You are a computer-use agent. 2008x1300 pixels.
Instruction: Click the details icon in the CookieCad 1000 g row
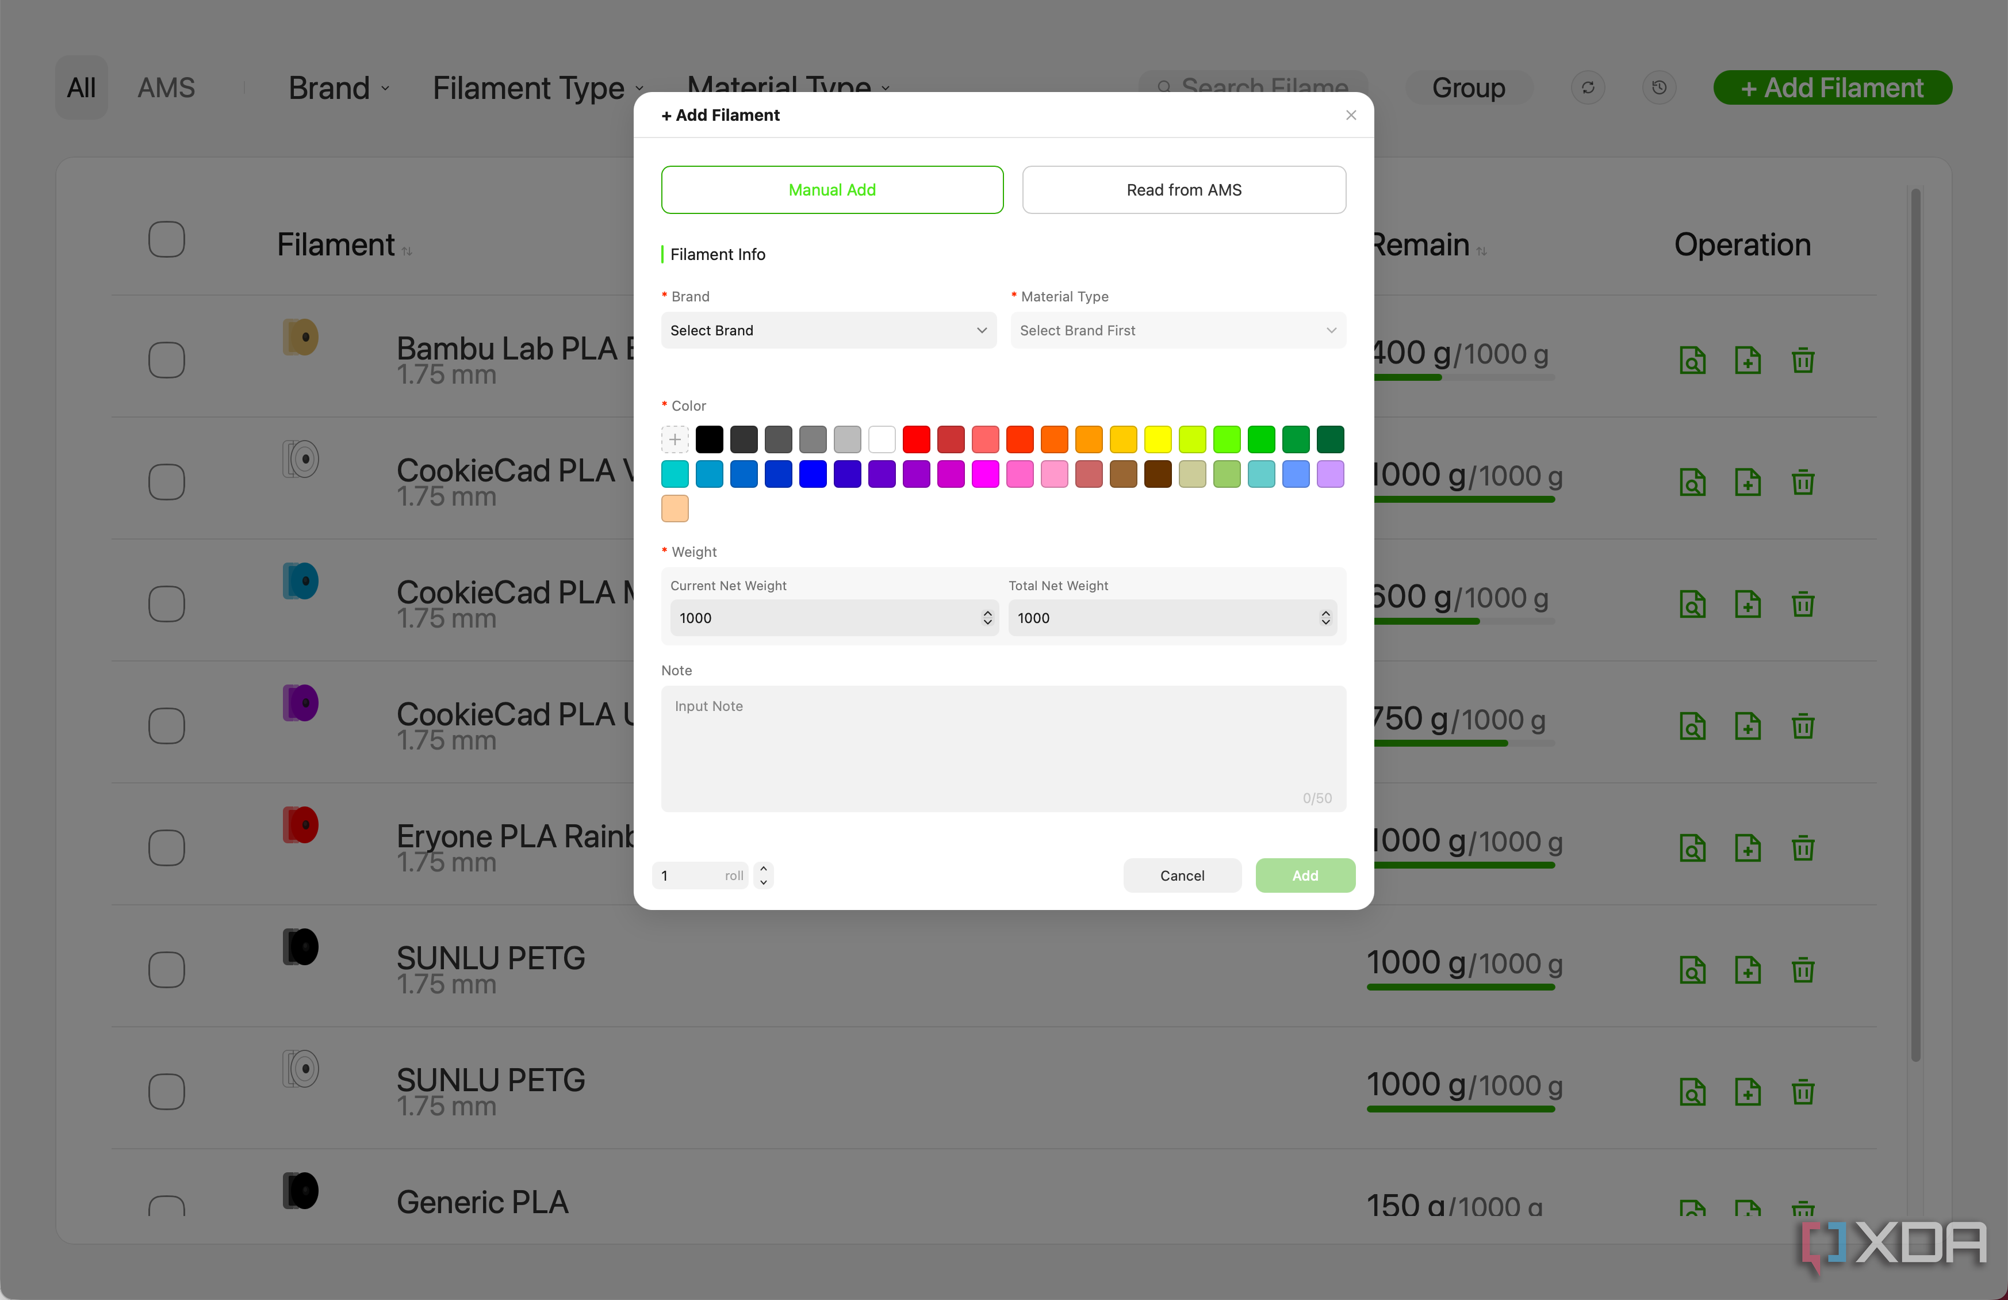(1692, 482)
